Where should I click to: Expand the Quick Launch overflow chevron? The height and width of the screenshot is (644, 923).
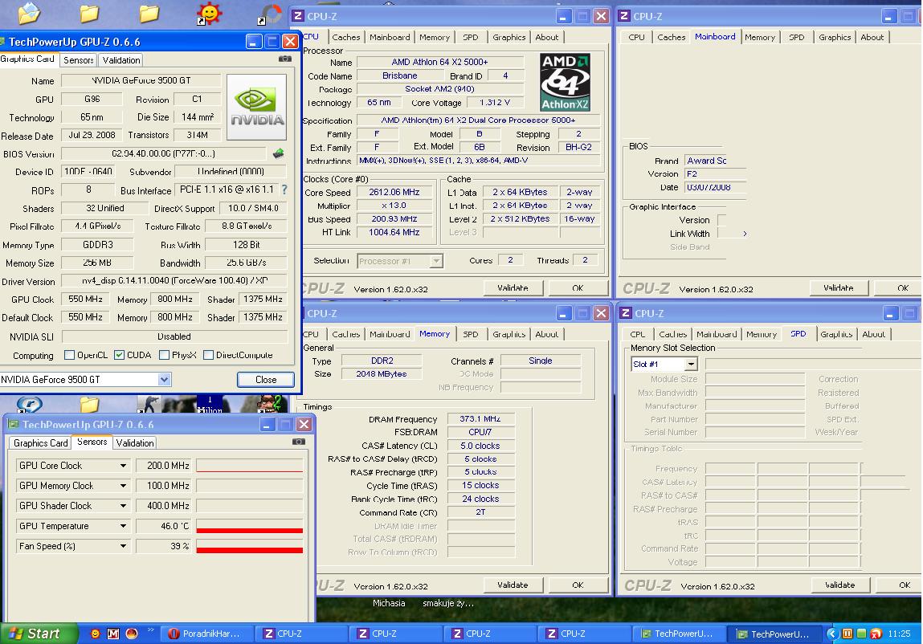151,630
